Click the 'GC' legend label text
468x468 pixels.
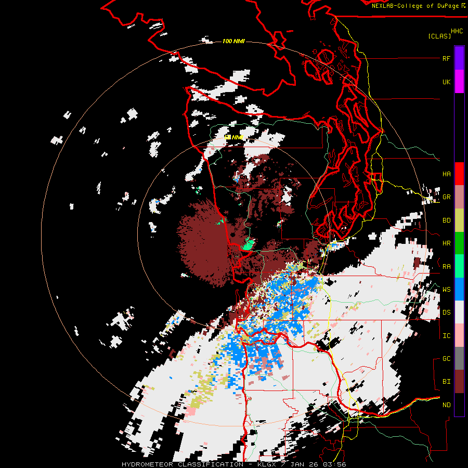pos(446,359)
